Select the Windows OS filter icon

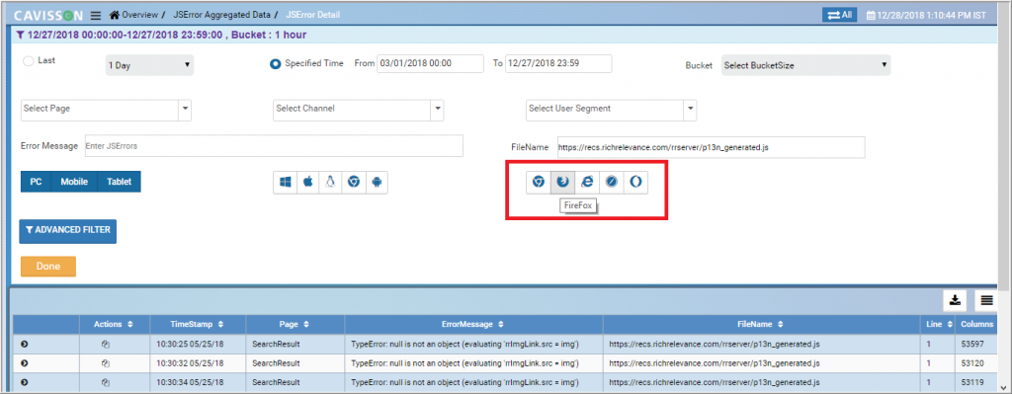pos(285,183)
